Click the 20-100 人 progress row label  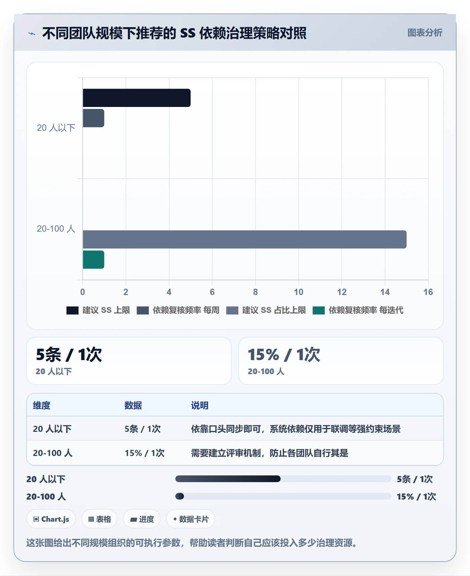click(46, 497)
